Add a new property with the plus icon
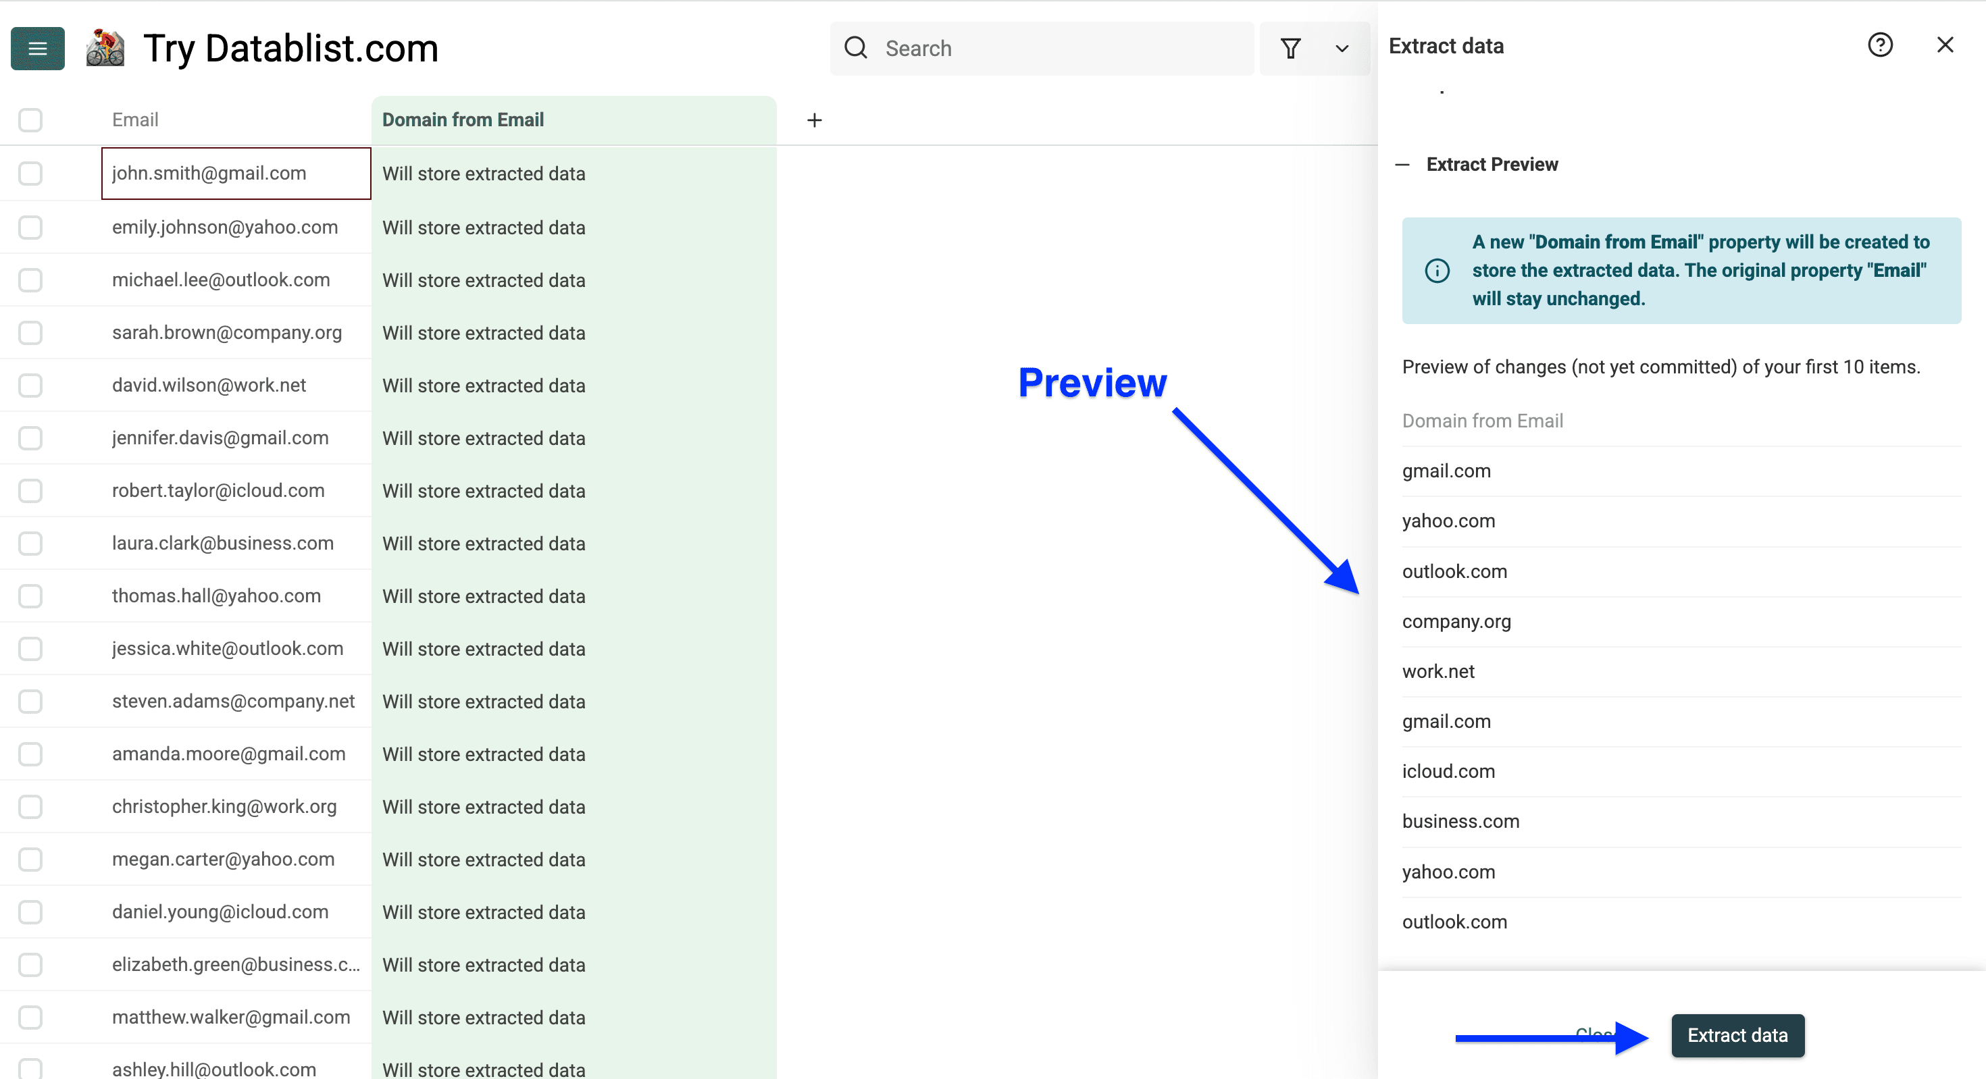This screenshot has height=1079, width=1986. click(x=815, y=120)
